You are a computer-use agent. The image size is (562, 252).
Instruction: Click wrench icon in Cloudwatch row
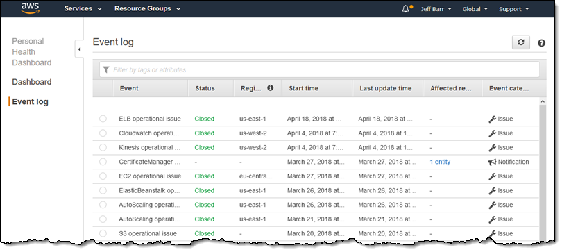(x=492, y=133)
